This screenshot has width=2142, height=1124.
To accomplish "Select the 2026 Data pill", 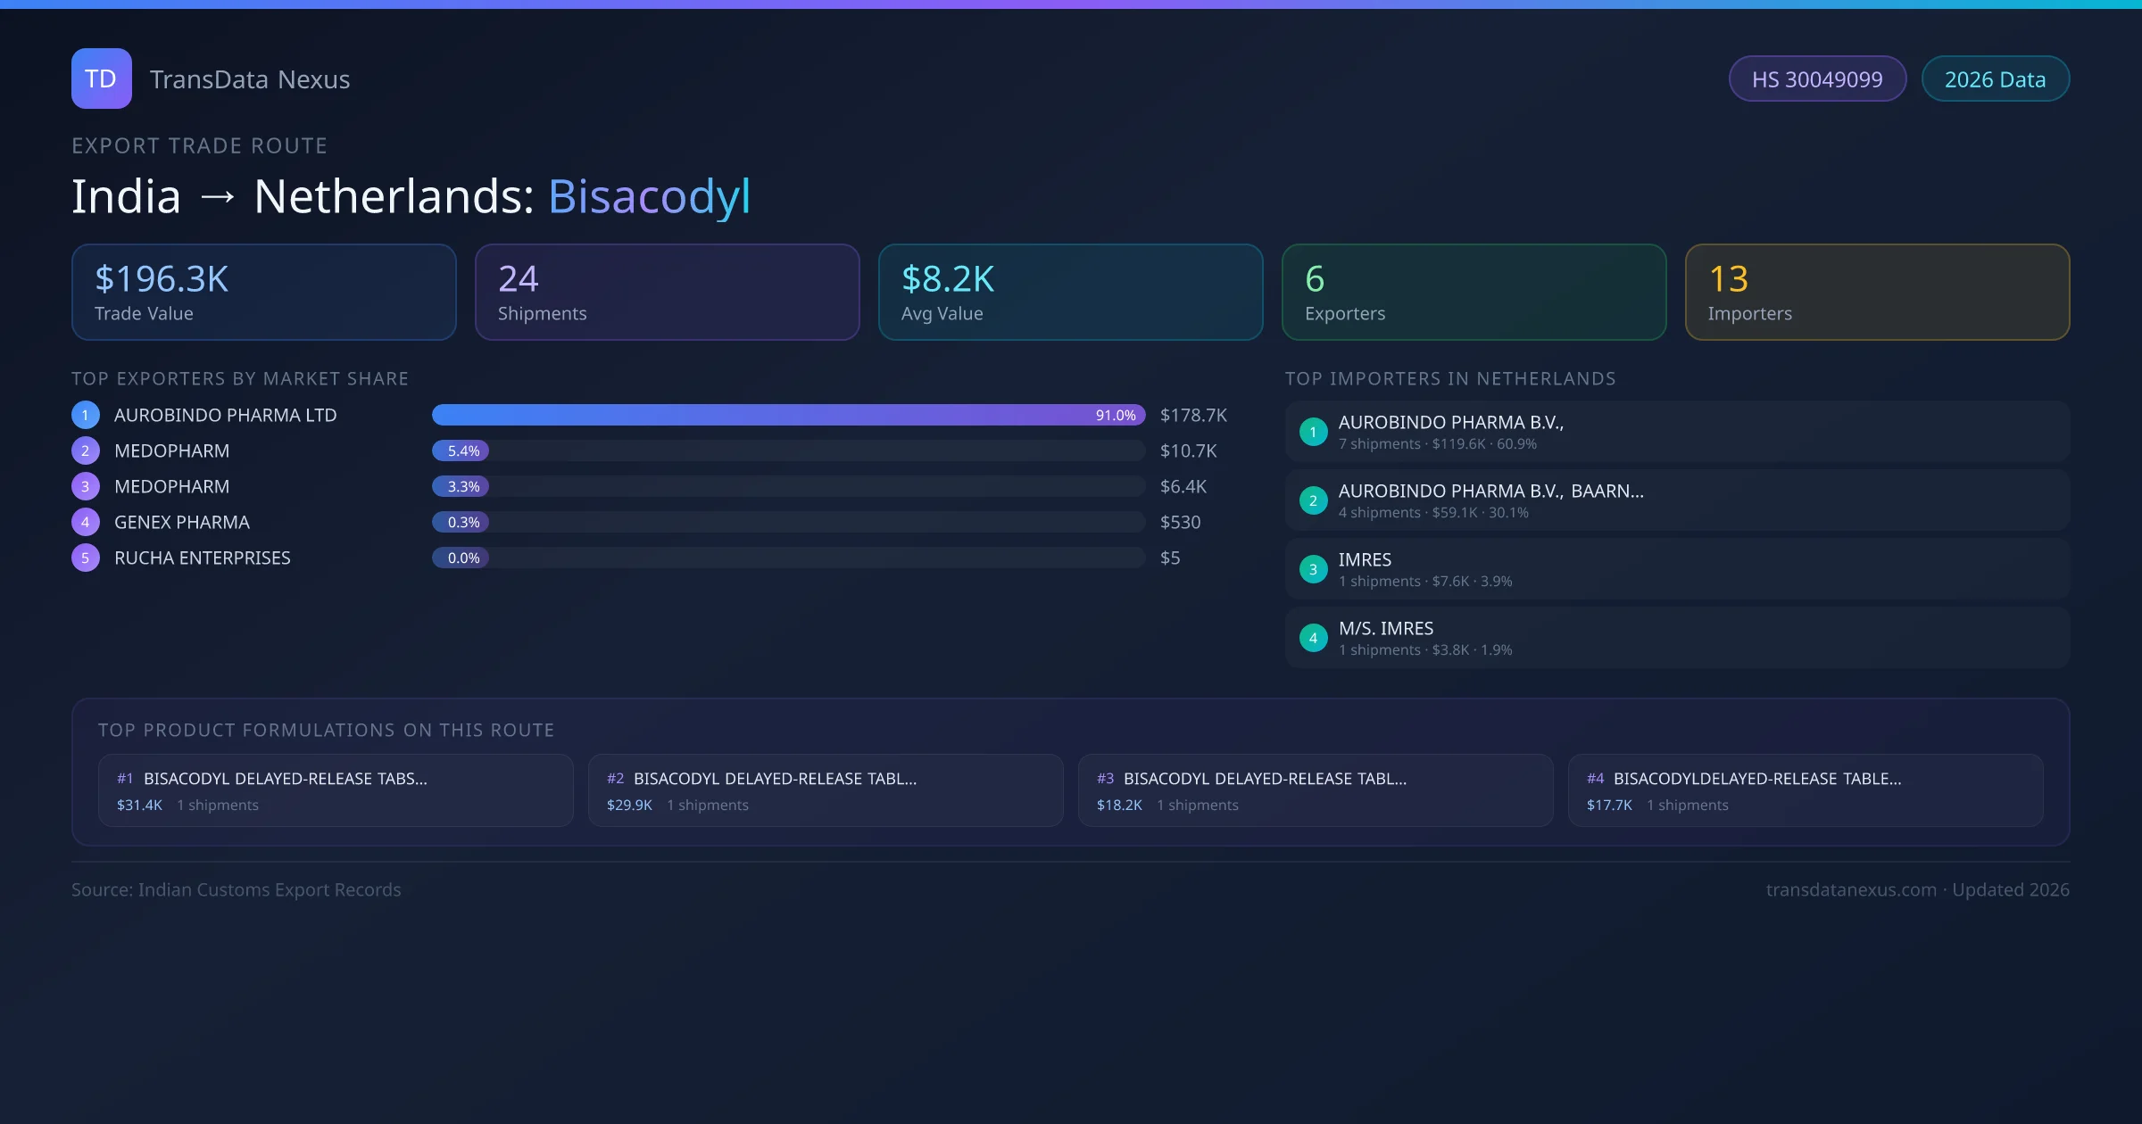I will pyautogui.click(x=1995, y=79).
